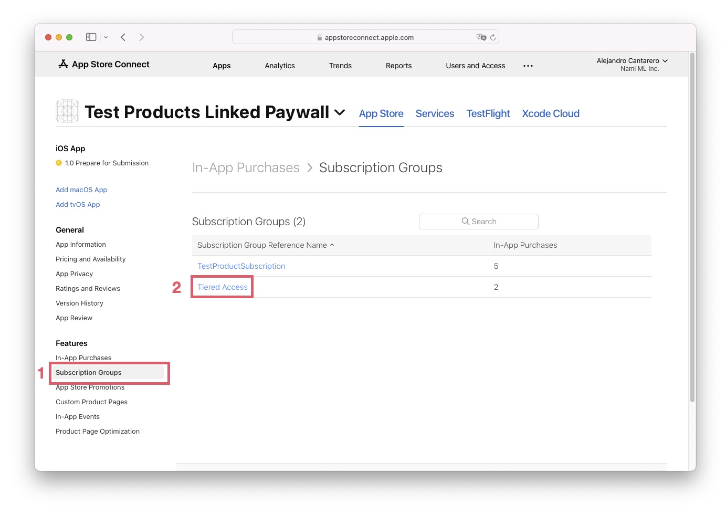Click the Add tvOS App link
The image size is (726, 525).
pos(78,205)
